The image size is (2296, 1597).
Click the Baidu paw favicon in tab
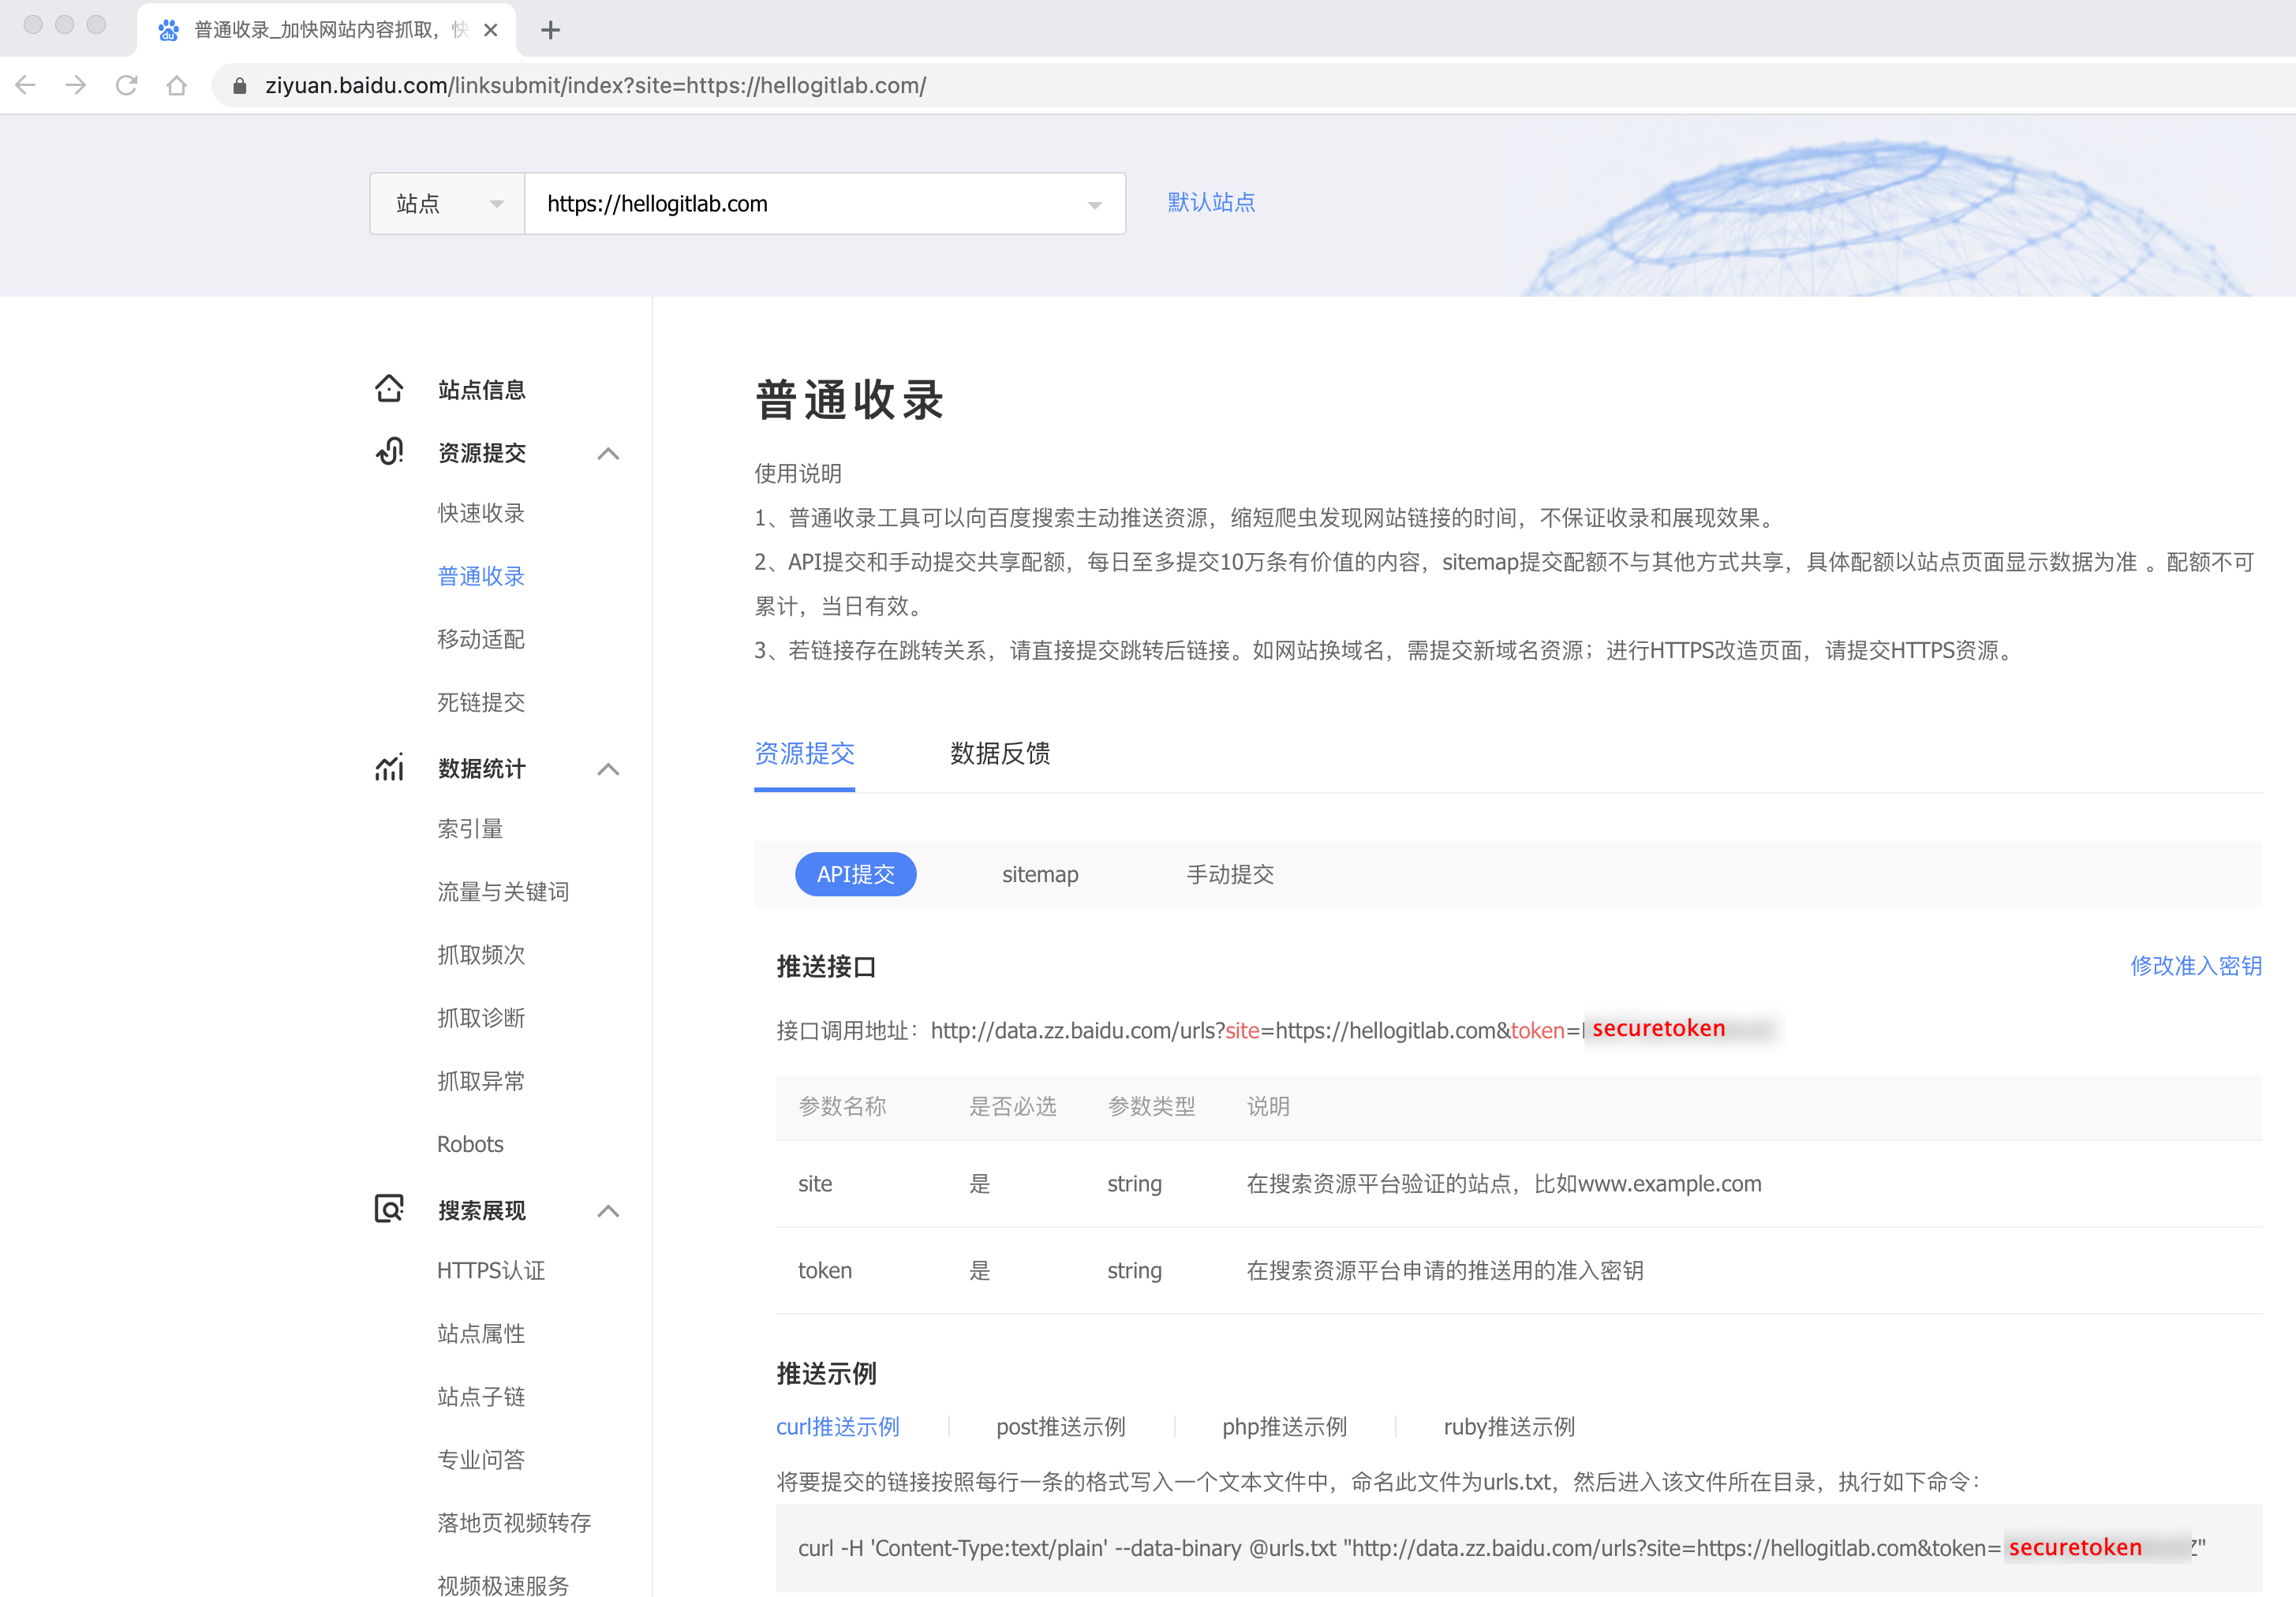pos(168,30)
